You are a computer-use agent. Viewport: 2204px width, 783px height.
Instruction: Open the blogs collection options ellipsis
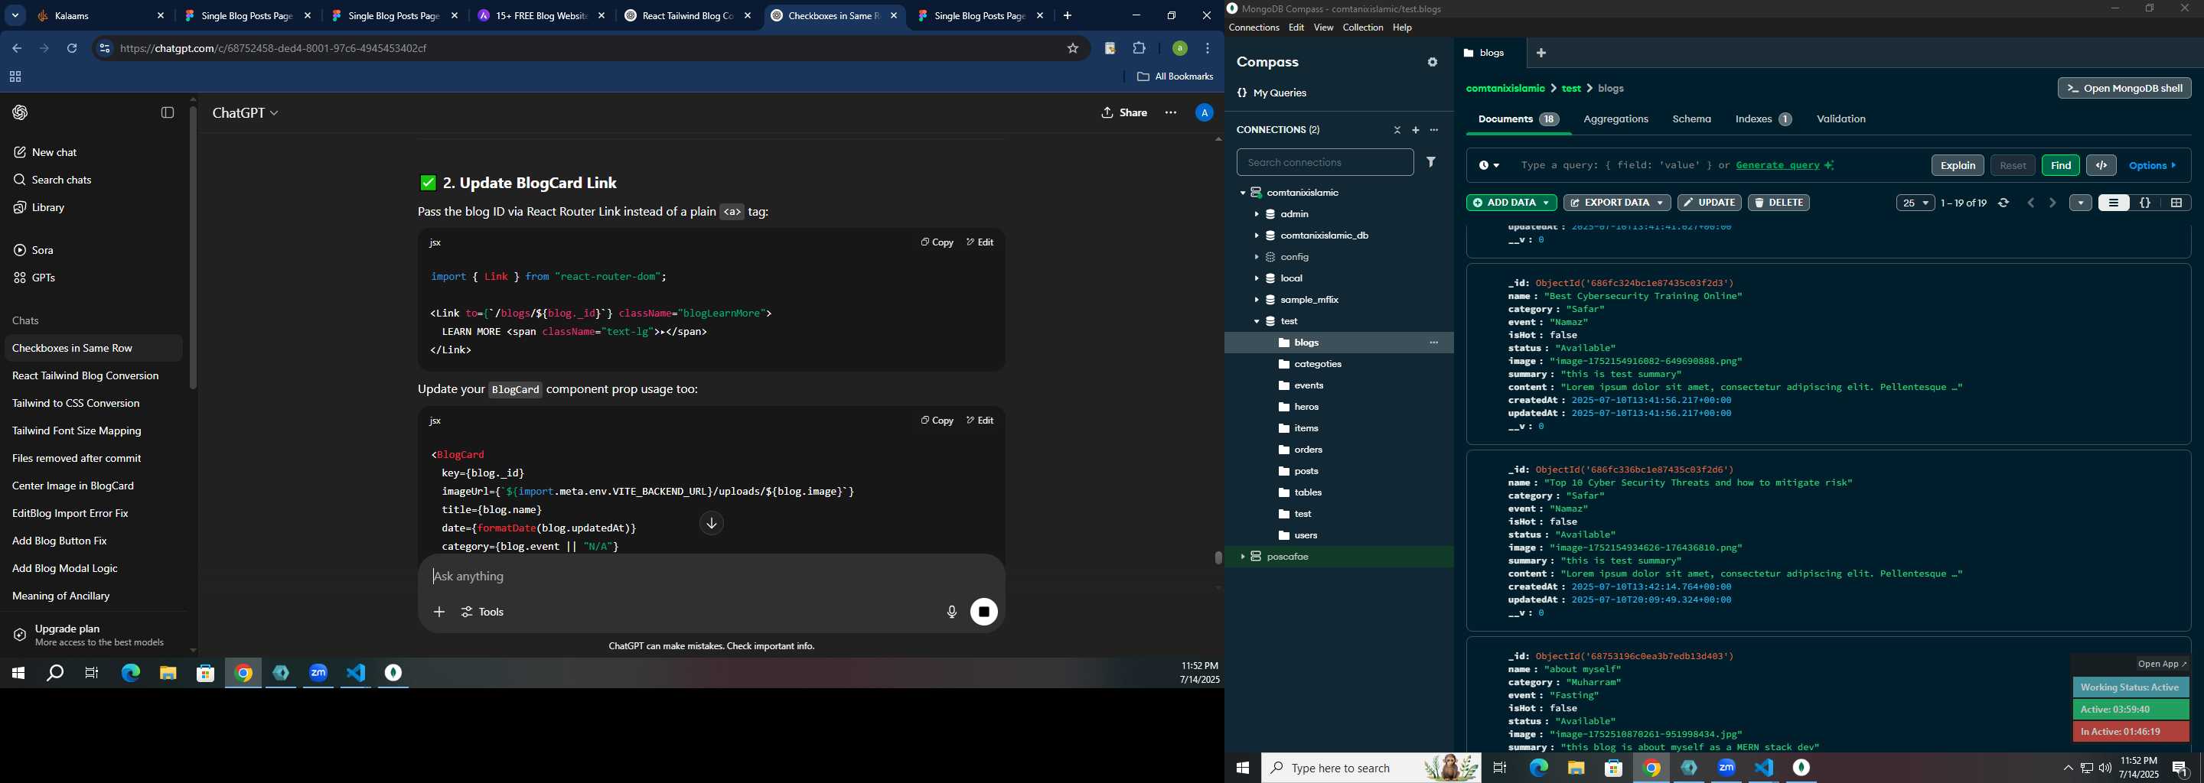1434,343
